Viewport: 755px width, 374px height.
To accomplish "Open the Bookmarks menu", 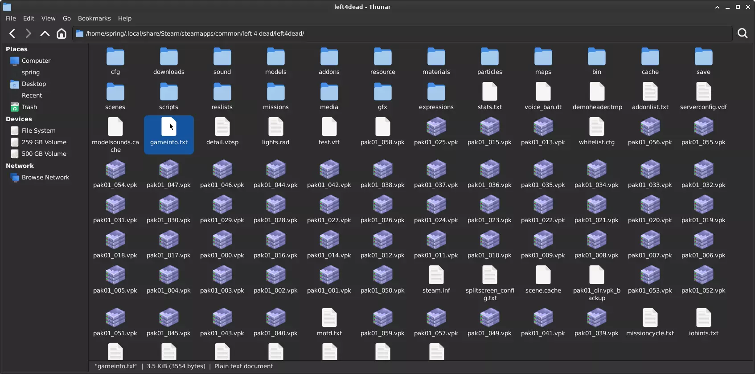I will click(94, 18).
